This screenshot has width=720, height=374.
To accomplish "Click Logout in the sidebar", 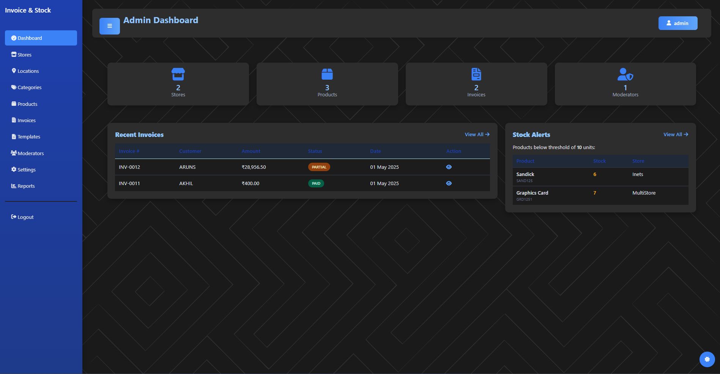I will pos(25,217).
